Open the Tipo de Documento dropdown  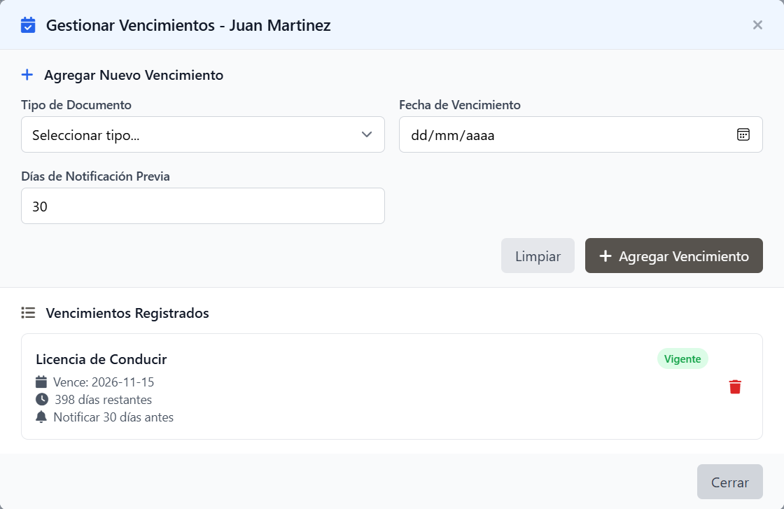[x=203, y=134]
